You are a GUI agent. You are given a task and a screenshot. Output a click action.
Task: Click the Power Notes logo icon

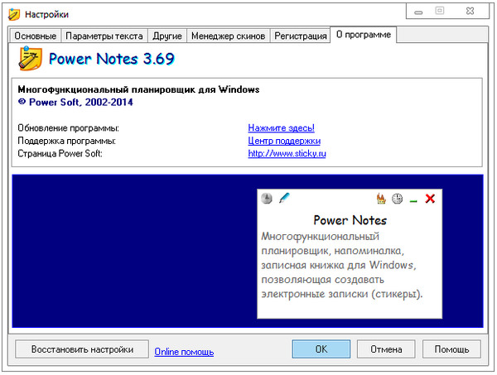click(x=30, y=59)
